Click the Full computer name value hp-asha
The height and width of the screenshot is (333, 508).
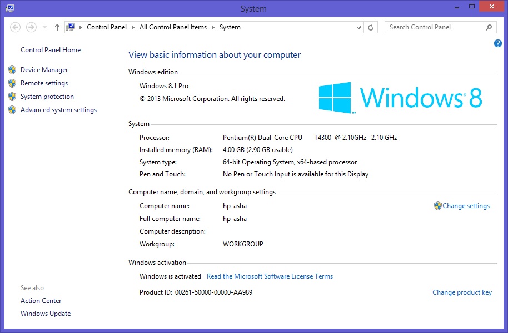coord(235,219)
